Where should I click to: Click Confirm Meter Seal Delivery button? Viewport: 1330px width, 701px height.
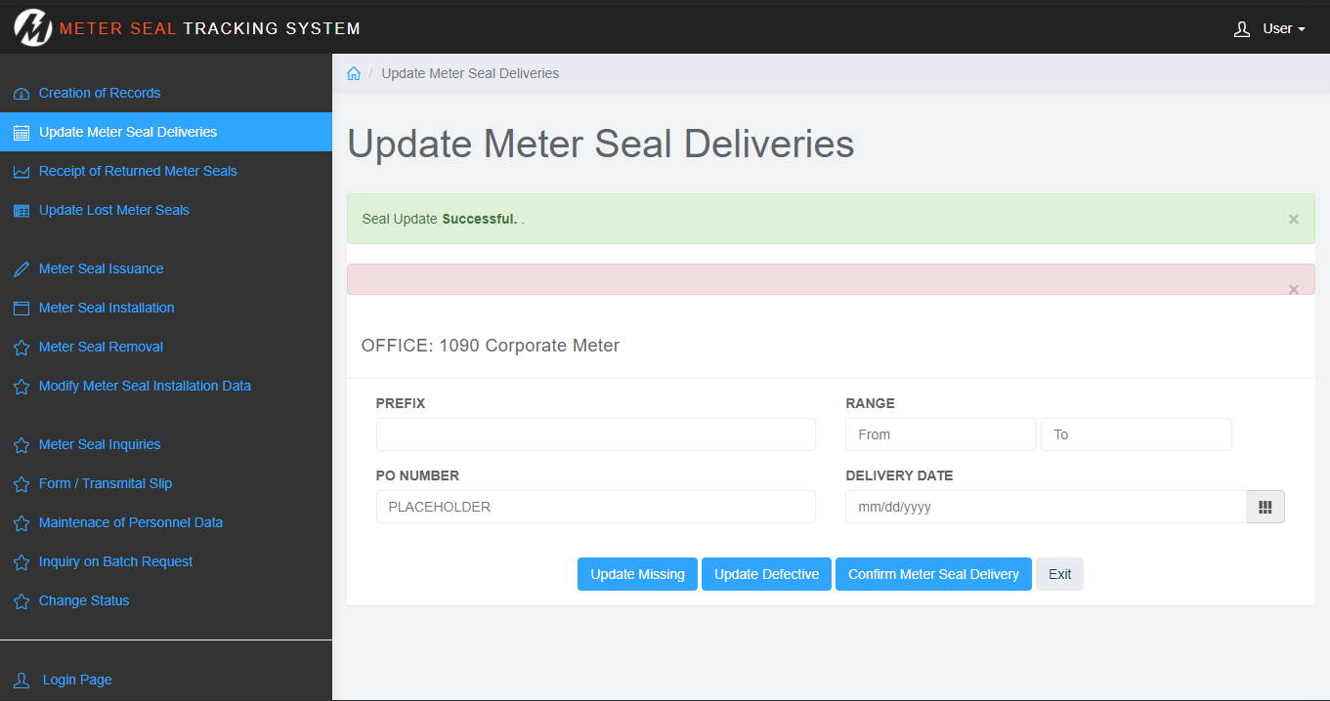pyautogui.click(x=933, y=574)
